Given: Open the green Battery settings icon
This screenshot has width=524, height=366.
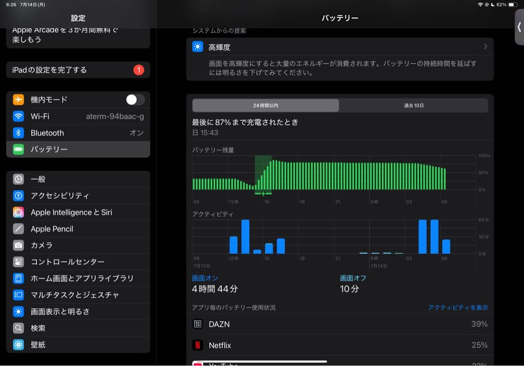Looking at the screenshot, I should point(18,149).
